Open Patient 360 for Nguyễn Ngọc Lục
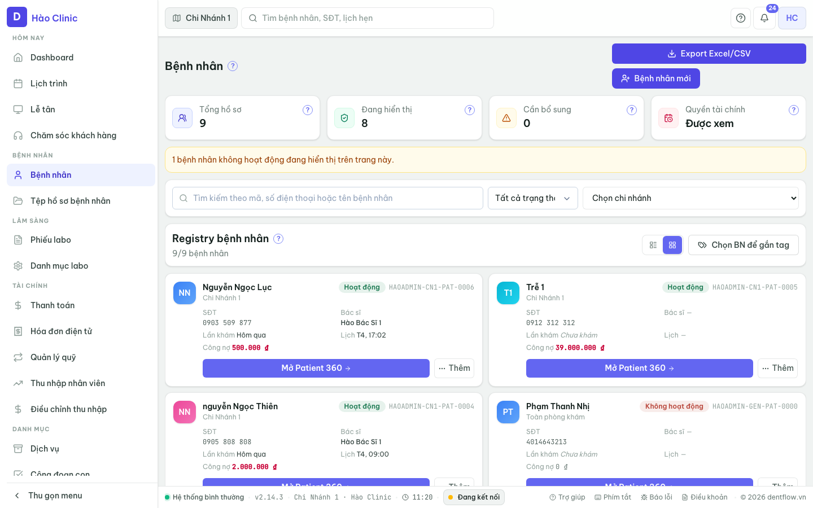The width and height of the screenshot is (813, 508). click(x=316, y=368)
